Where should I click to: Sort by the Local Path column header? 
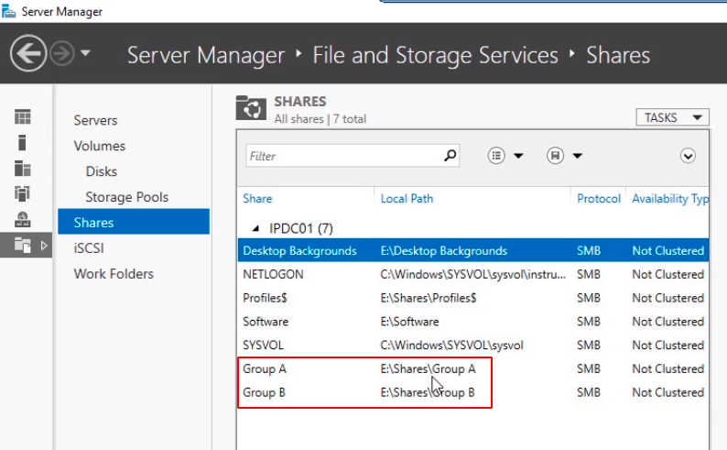(407, 199)
